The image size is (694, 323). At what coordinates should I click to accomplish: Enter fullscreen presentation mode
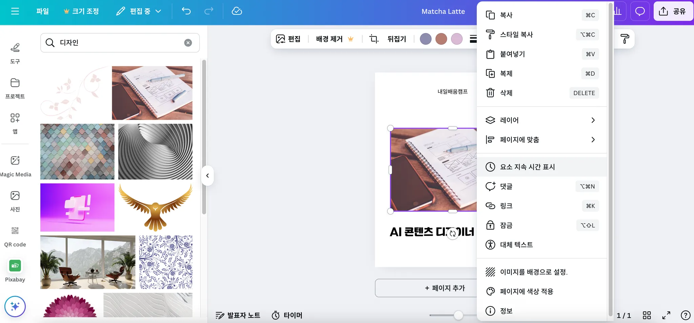click(666, 315)
